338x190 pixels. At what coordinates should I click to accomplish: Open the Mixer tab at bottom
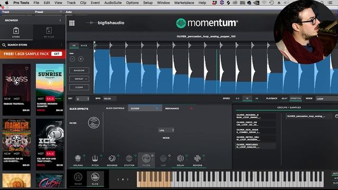pos(78,178)
